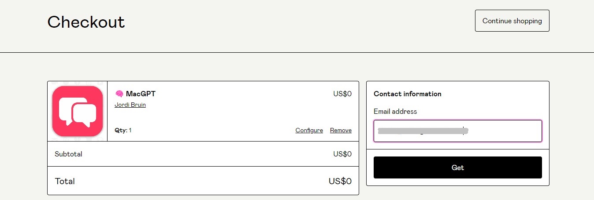The width and height of the screenshot is (594, 200).
Task: Focus the Email address input field
Action: [x=457, y=131]
